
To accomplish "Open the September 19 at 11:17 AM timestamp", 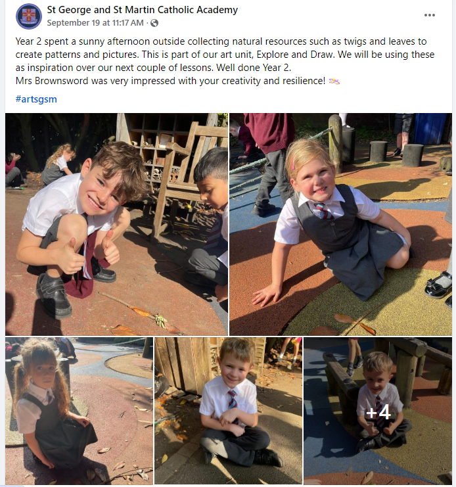I will point(95,23).
